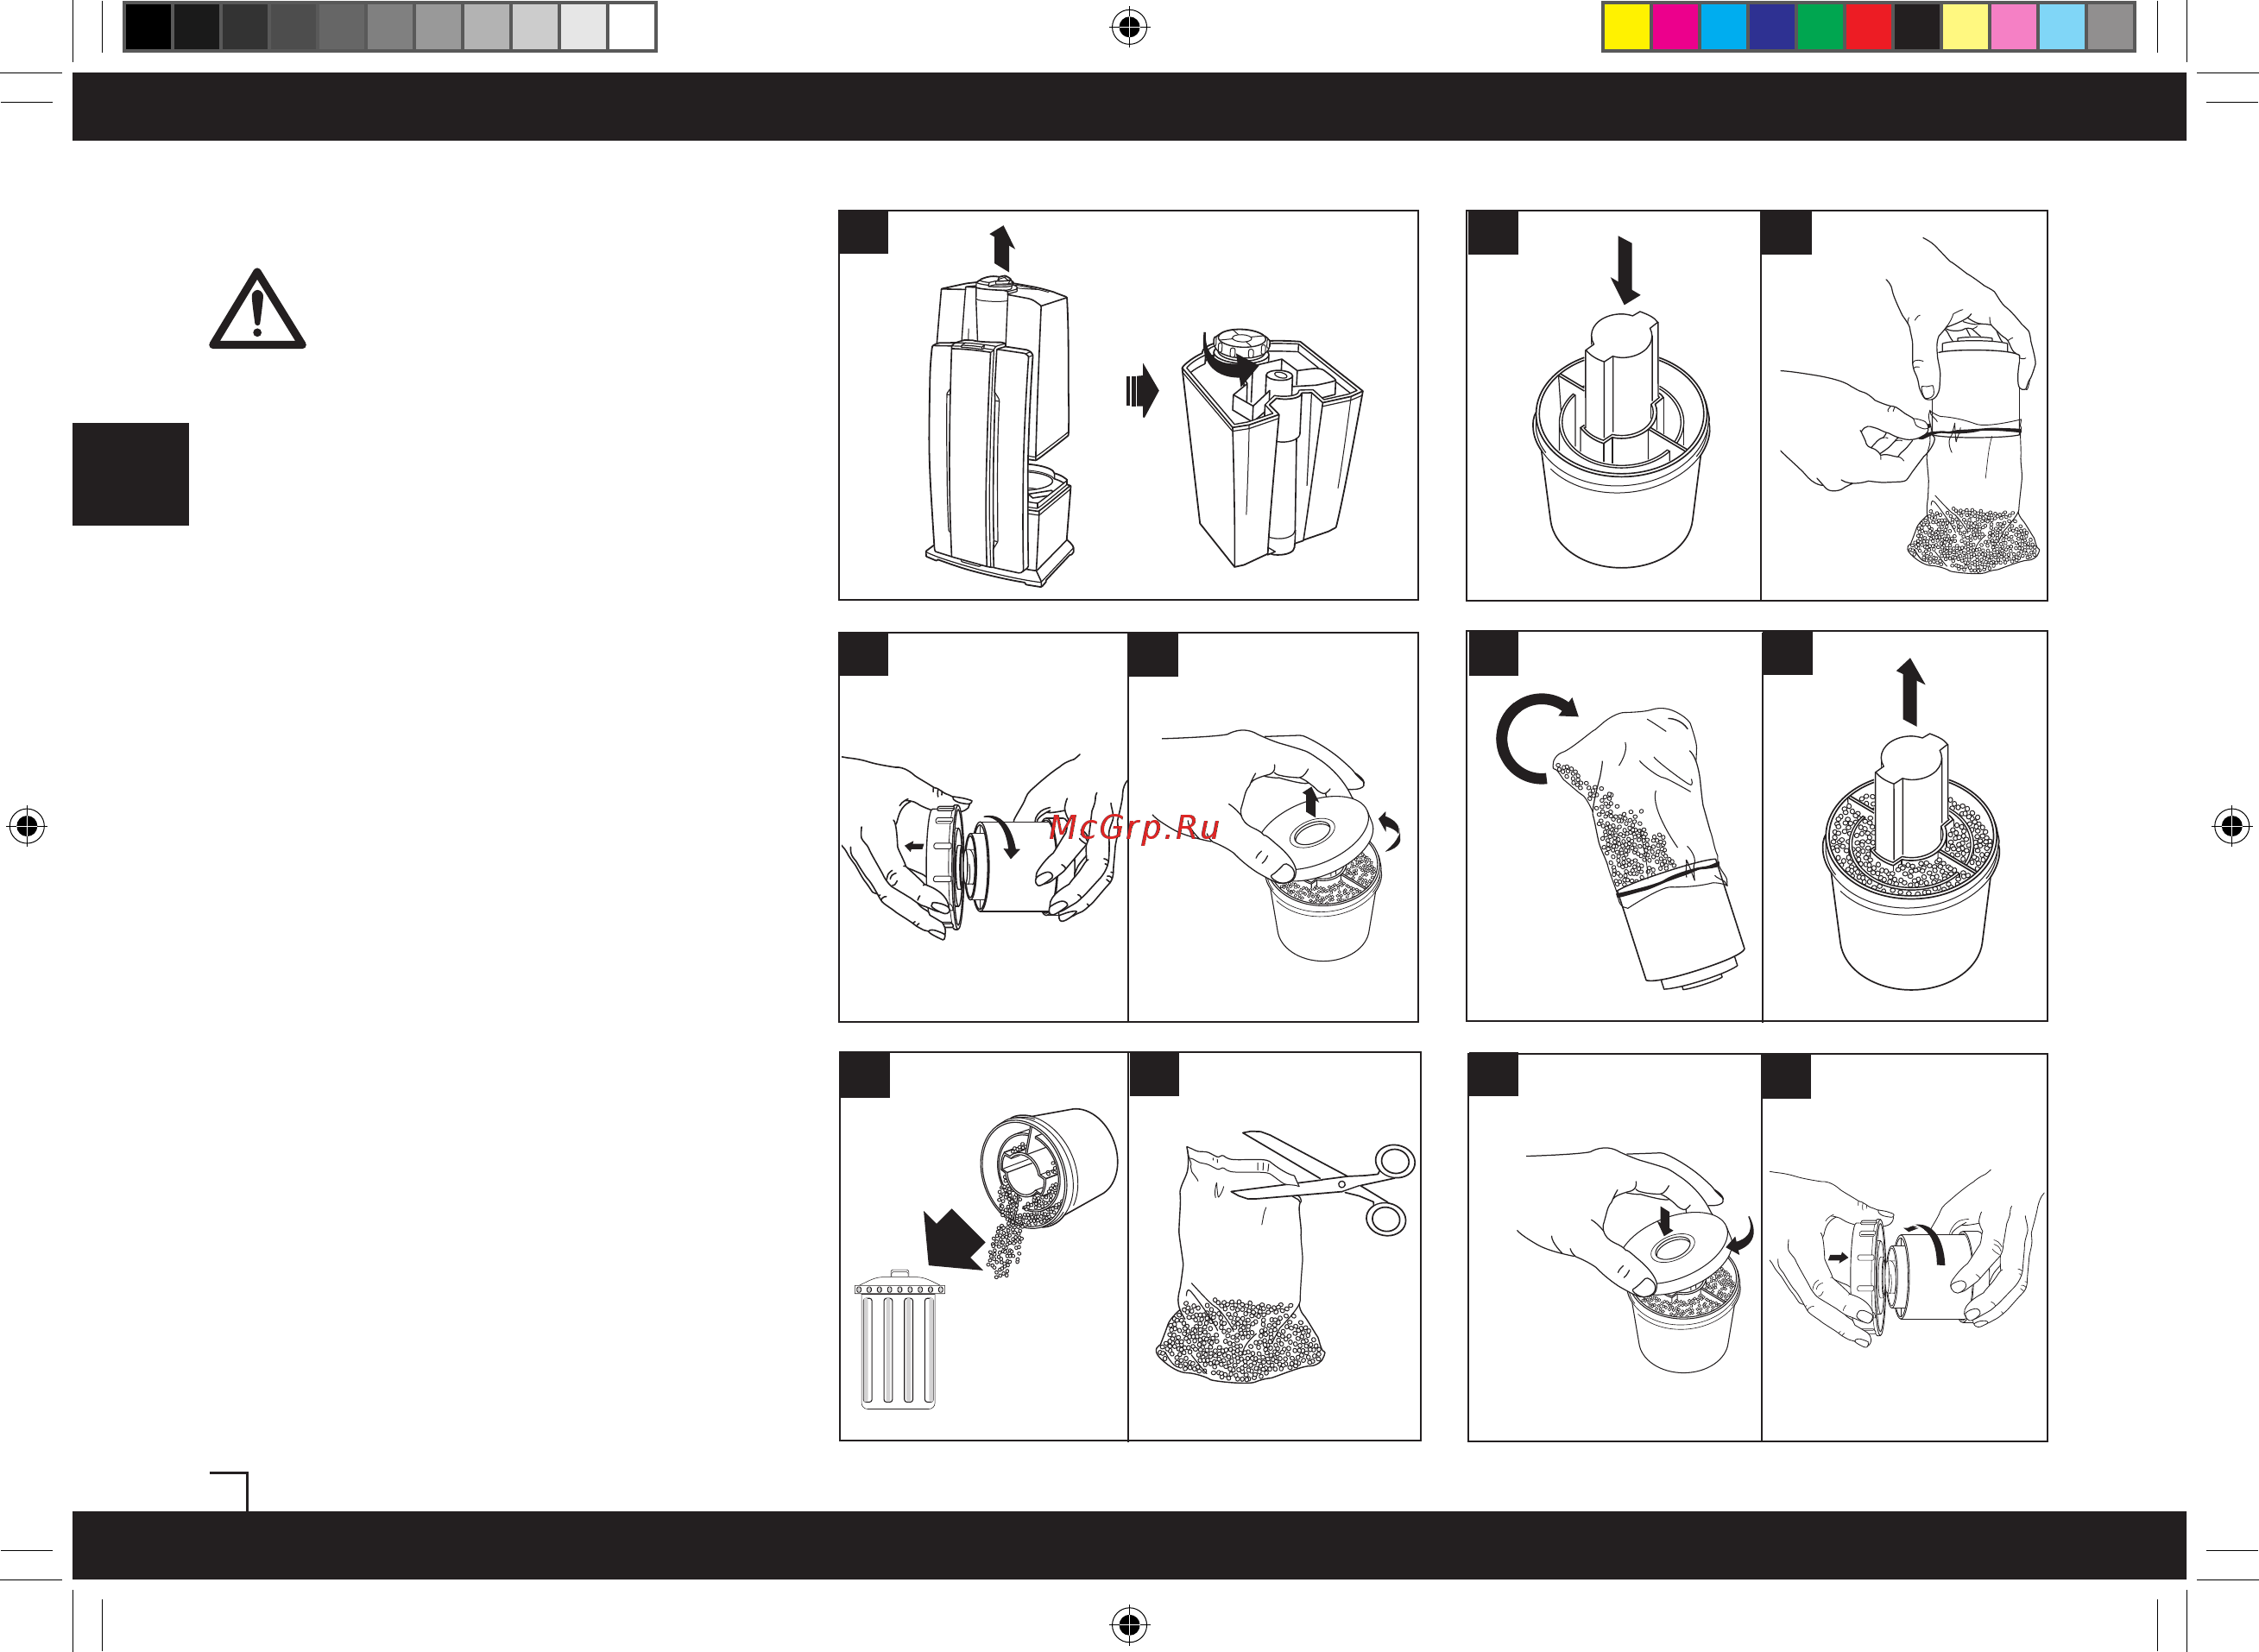The image size is (2259, 1652).
Task: Click the top registration crosshair mark
Action: tap(1129, 28)
